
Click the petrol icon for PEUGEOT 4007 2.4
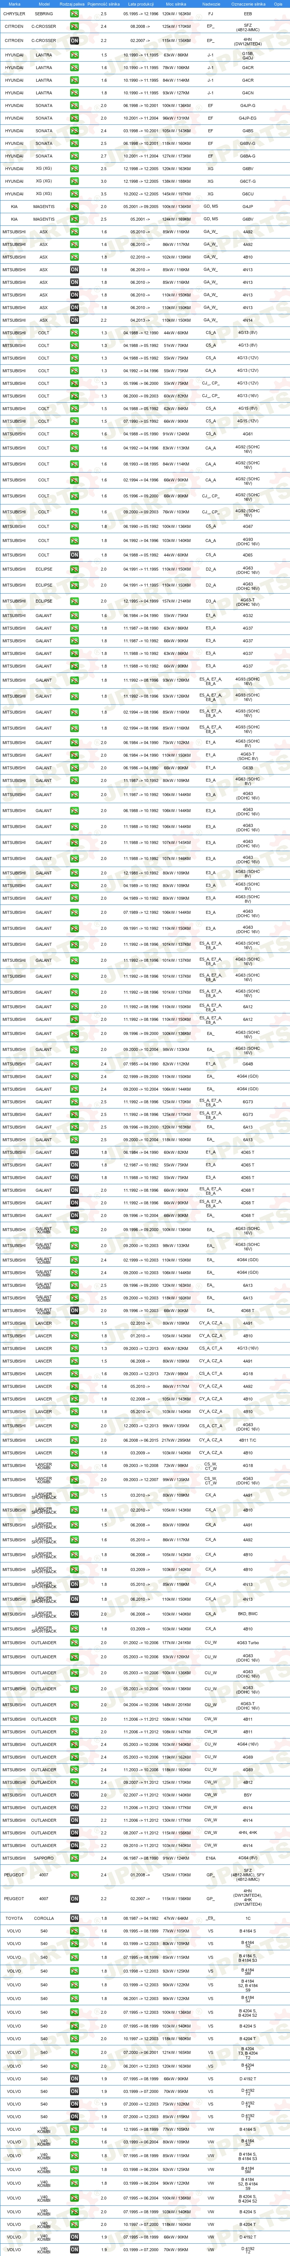point(74,1875)
